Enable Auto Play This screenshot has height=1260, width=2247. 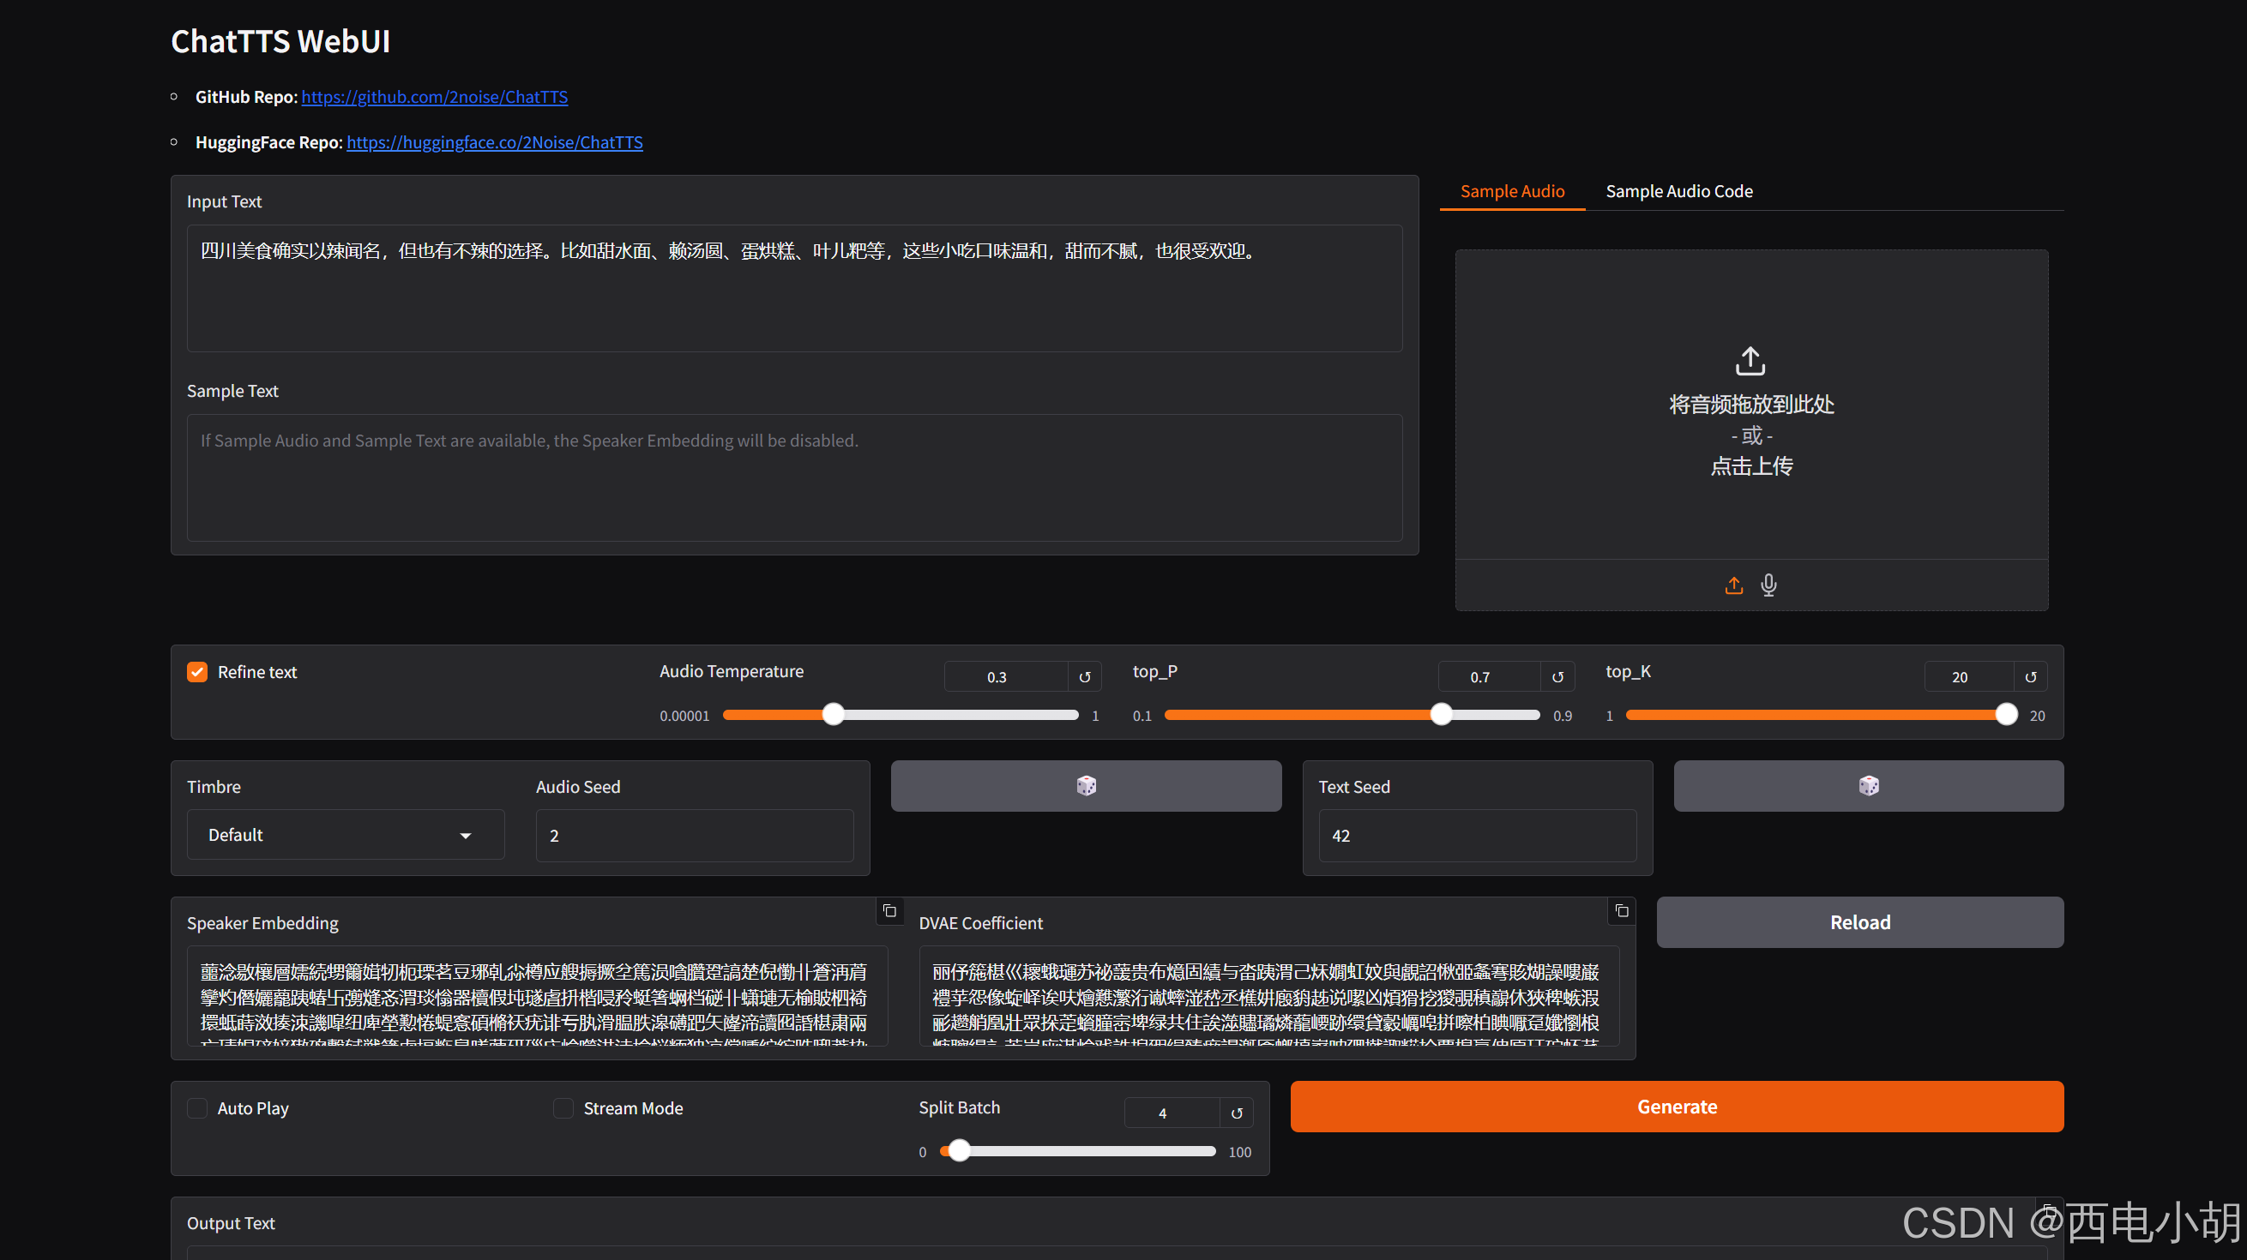tap(196, 1107)
